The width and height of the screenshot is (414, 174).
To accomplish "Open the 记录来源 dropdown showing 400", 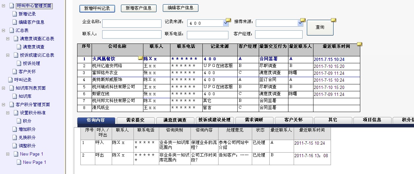I will click(x=208, y=23).
